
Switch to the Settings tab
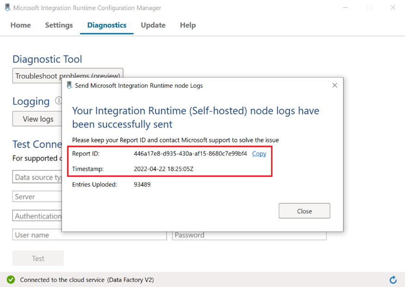pos(59,25)
